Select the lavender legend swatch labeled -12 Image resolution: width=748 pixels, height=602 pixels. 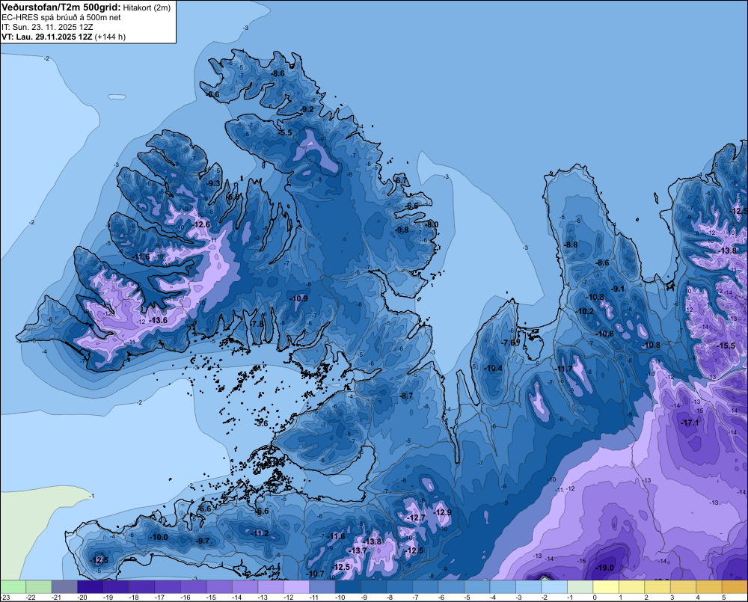pyautogui.click(x=296, y=587)
